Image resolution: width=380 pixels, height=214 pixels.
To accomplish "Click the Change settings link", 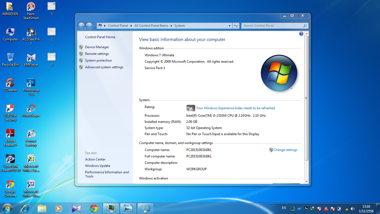I will point(285,150).
